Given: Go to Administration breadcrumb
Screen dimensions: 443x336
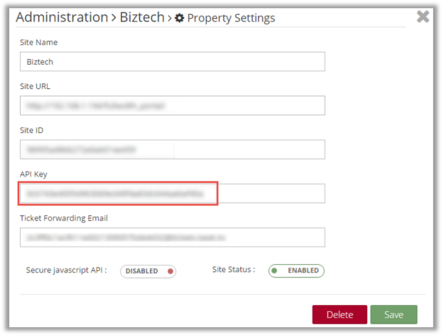Looking at the screenshot, I should 61,18.
